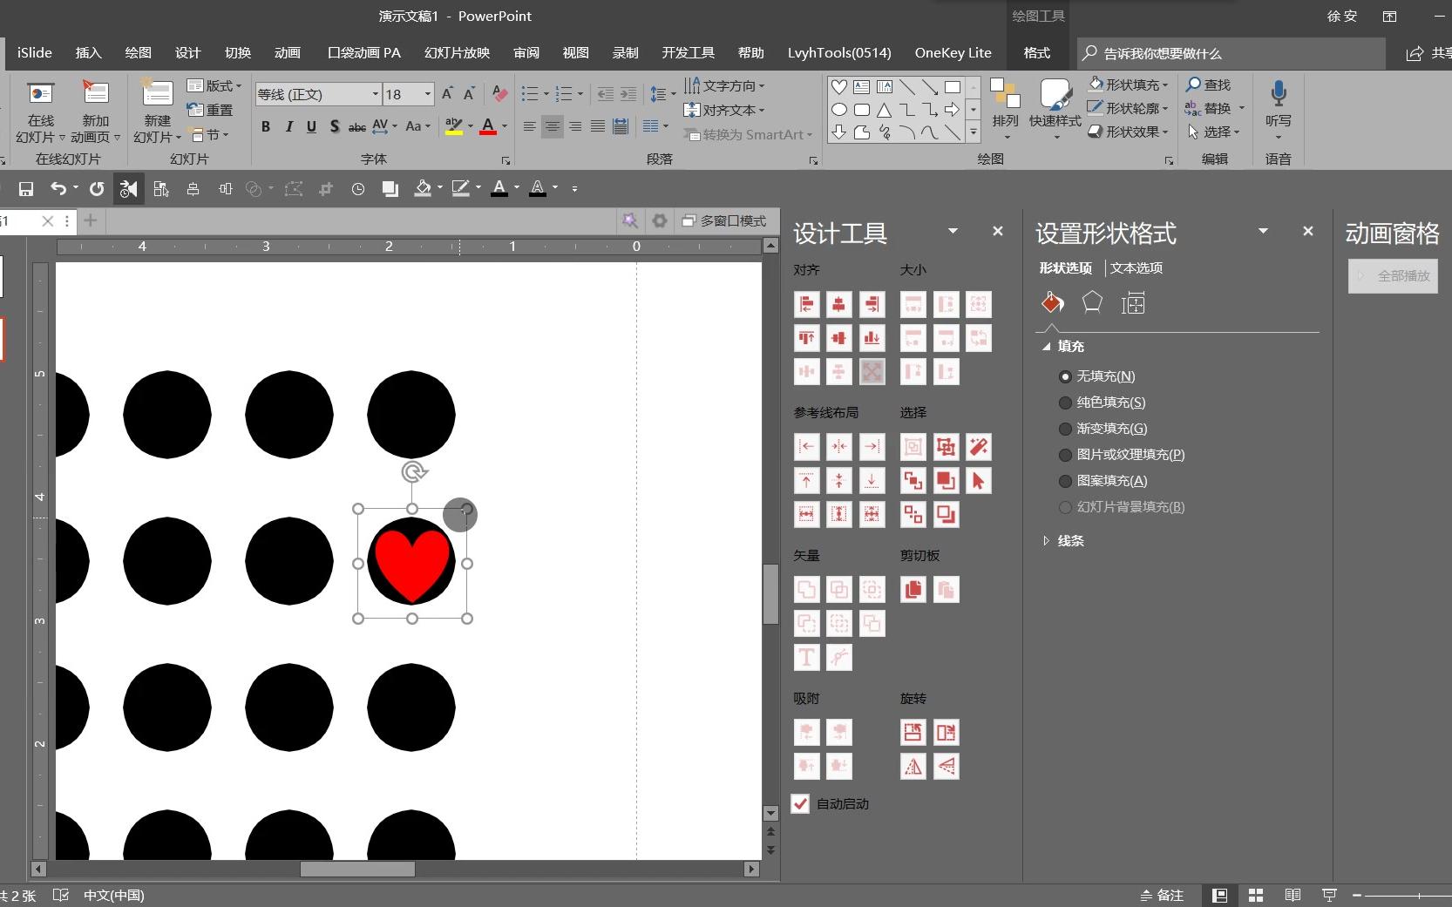Click align left icon in Design Tools
Viewport: 1452px width, 907px height.
click(x=807, y=304)
